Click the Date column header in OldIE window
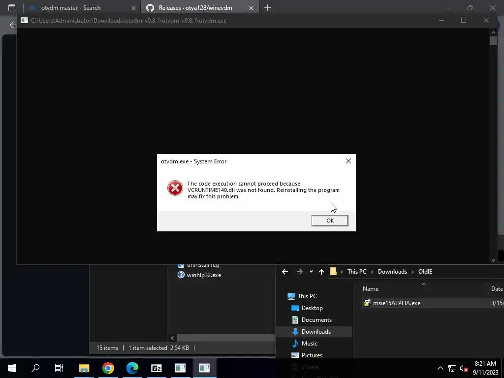The image size is (504, 378). [x=497, y=289]
